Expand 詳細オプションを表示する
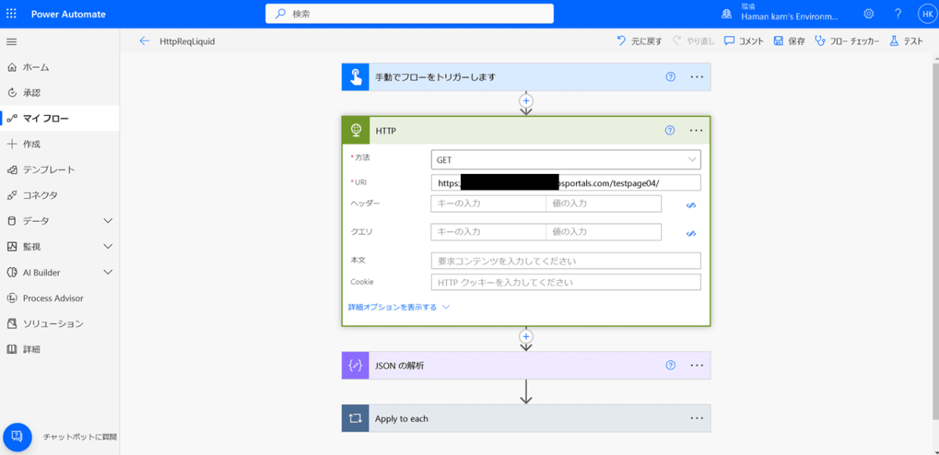 399,307
